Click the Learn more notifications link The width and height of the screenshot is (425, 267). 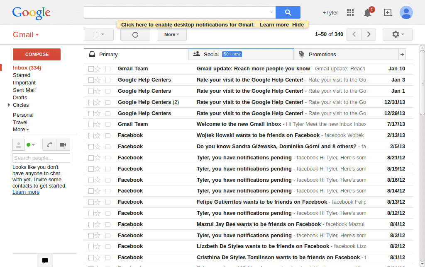[x=274, y=24]
